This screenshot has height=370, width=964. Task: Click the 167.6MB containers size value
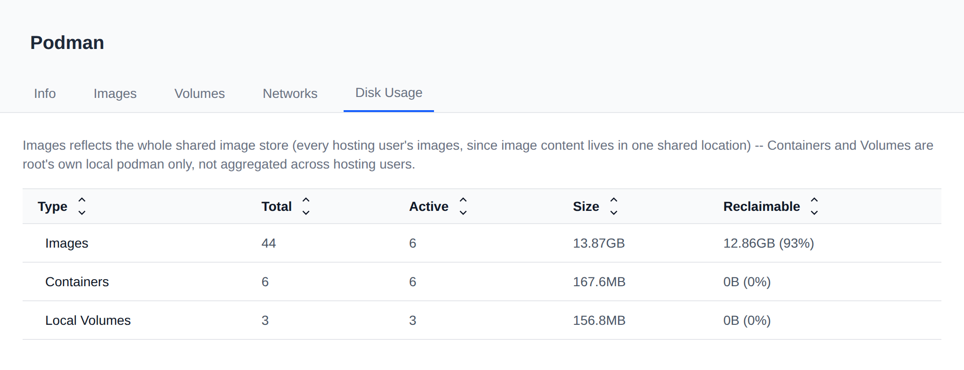pos(599,282)
